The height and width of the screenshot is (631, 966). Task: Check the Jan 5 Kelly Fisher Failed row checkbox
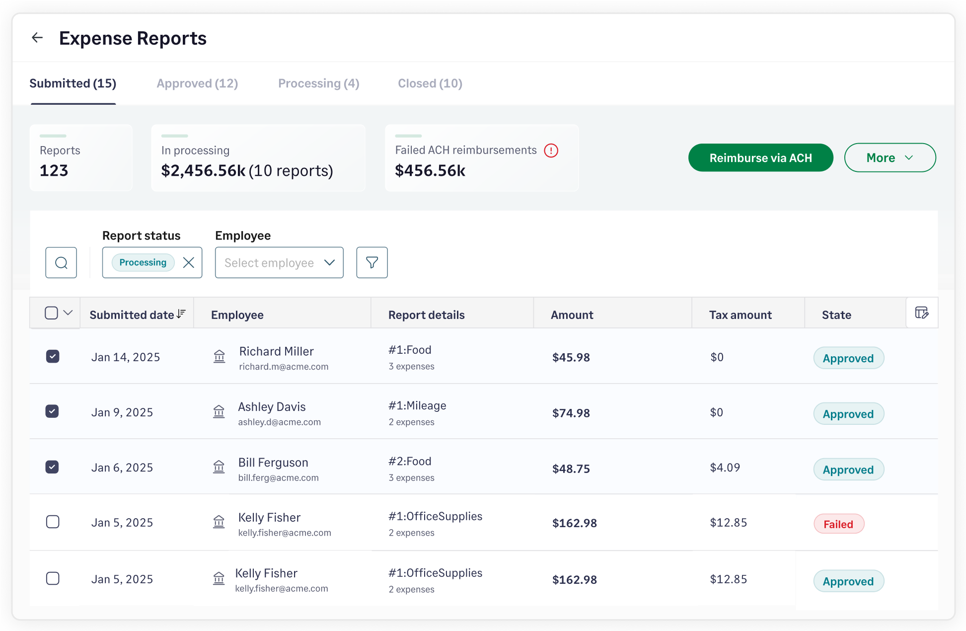(x=52, y=522)
